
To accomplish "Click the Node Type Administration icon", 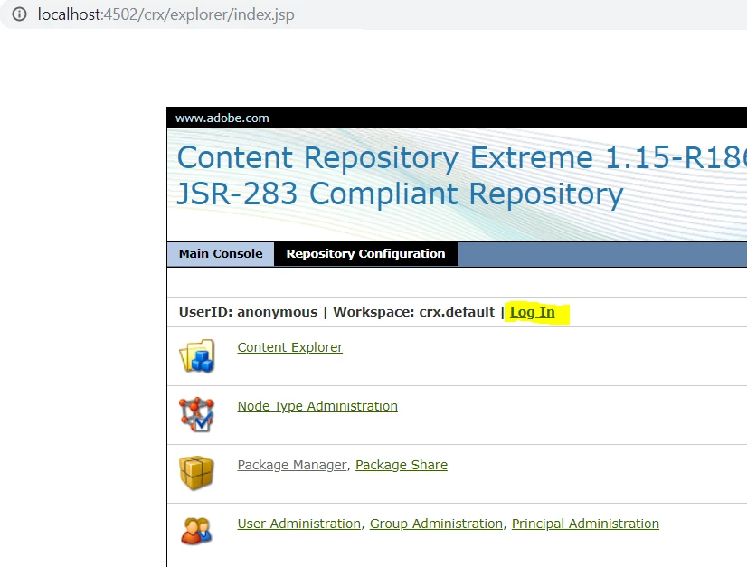I will point(196,414).
